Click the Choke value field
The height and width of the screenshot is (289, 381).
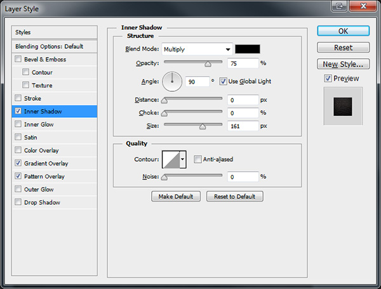pyautogui.click(x=243, y=113)
